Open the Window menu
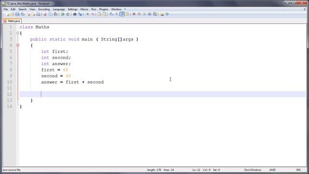 (x=116, y=9)
